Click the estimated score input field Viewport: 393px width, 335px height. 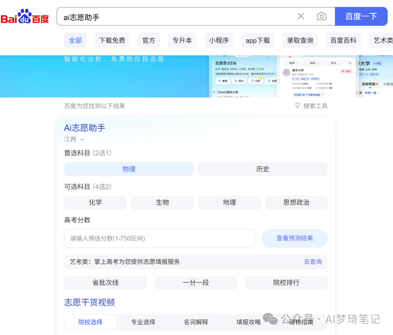tap(159, 238)
